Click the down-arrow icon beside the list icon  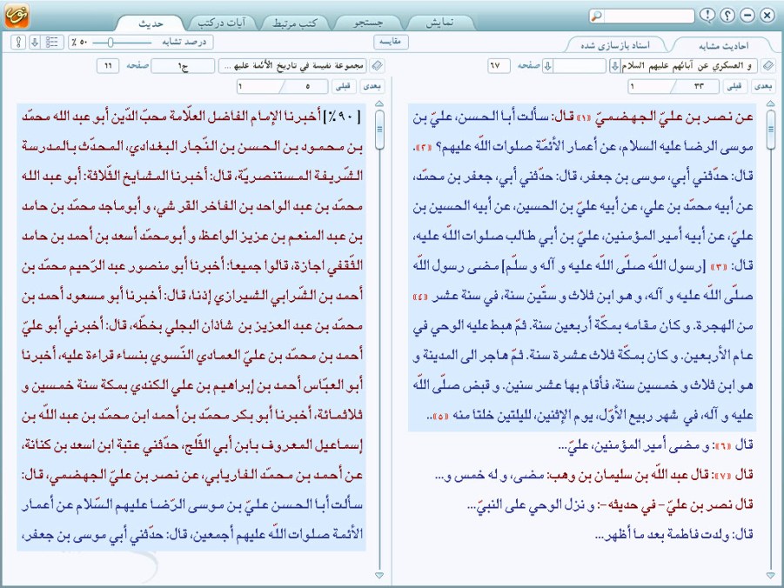pyautogui.click(x=35, y=42)
